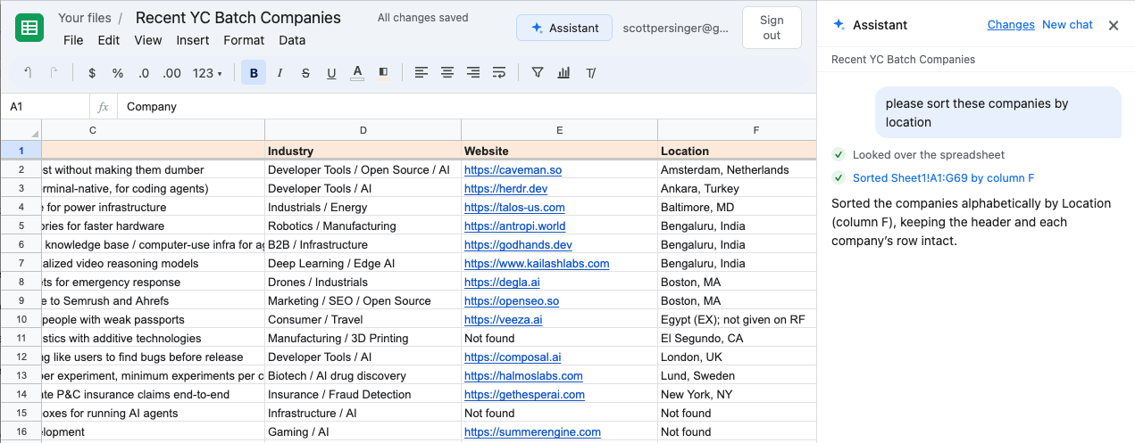Open the https://halmoslabs.com link
The image size is (1135, 443).
point(523,376)
